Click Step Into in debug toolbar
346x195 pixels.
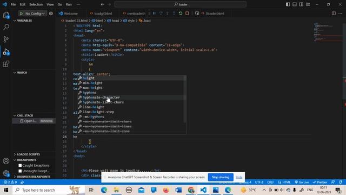(167, 14)
